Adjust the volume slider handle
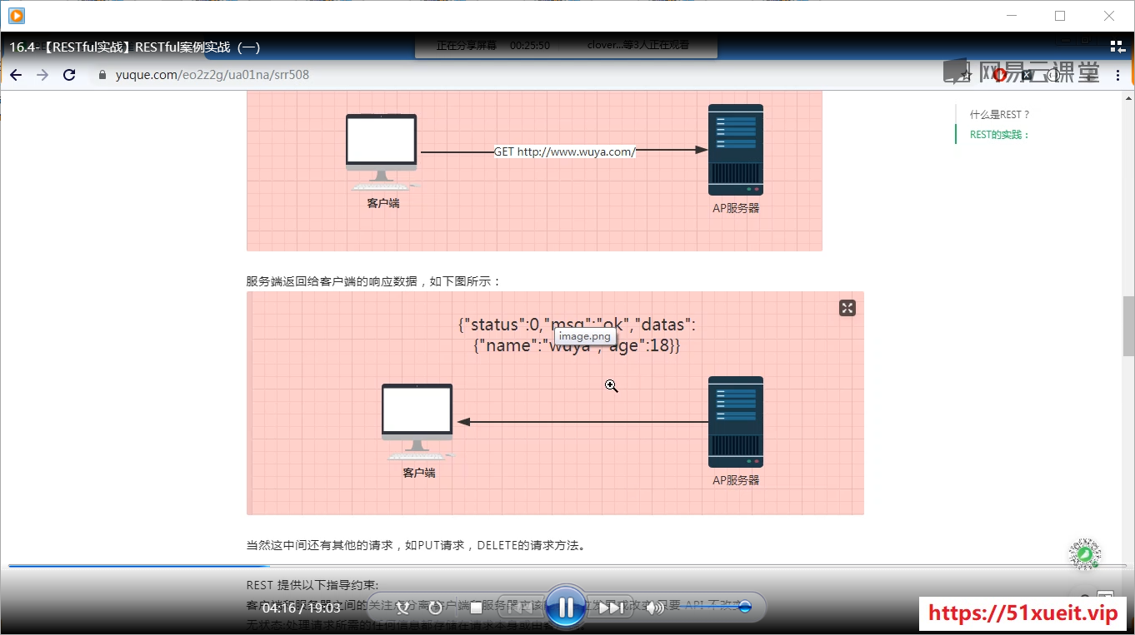This screenshot has width=1135, height=635. 745,607
